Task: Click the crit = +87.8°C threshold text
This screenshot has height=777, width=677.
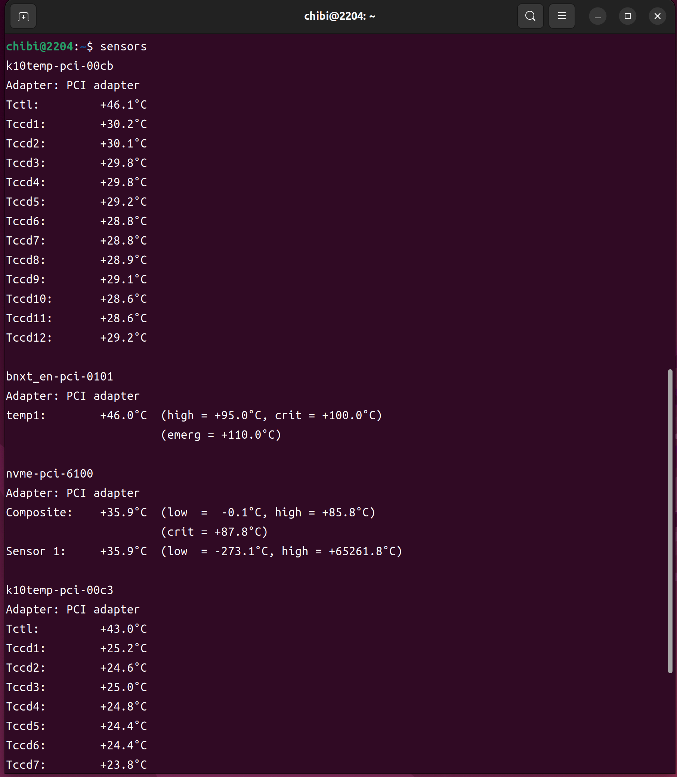Action: click(x=214, y=532)
